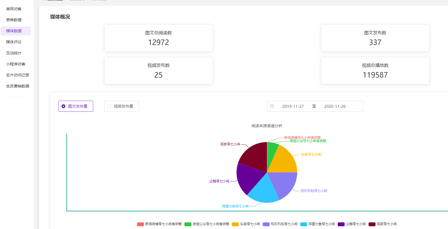Open 小程序访客 in the sidebar
448x229 pixels.
tap(16, 64)
